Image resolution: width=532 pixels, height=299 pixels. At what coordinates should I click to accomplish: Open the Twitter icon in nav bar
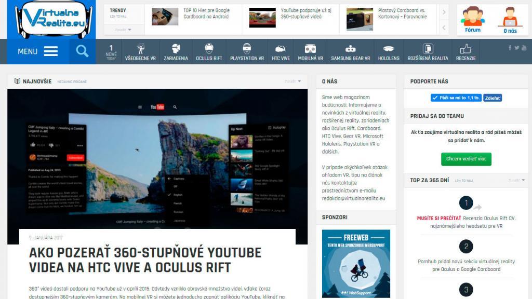tap(517, 48)
